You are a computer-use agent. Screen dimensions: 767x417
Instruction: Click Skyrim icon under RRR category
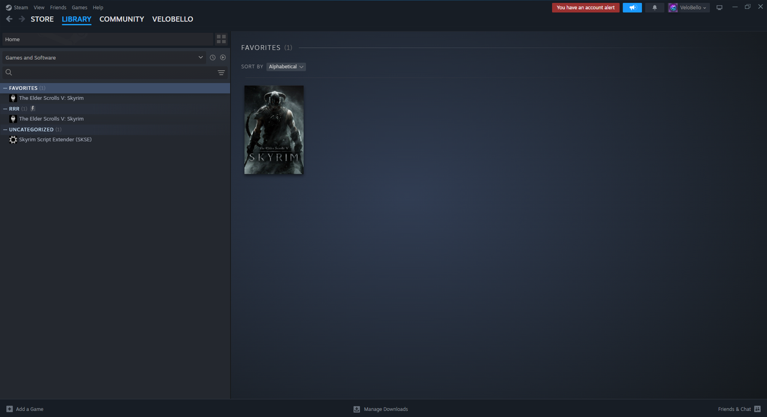tap(13, 119)
